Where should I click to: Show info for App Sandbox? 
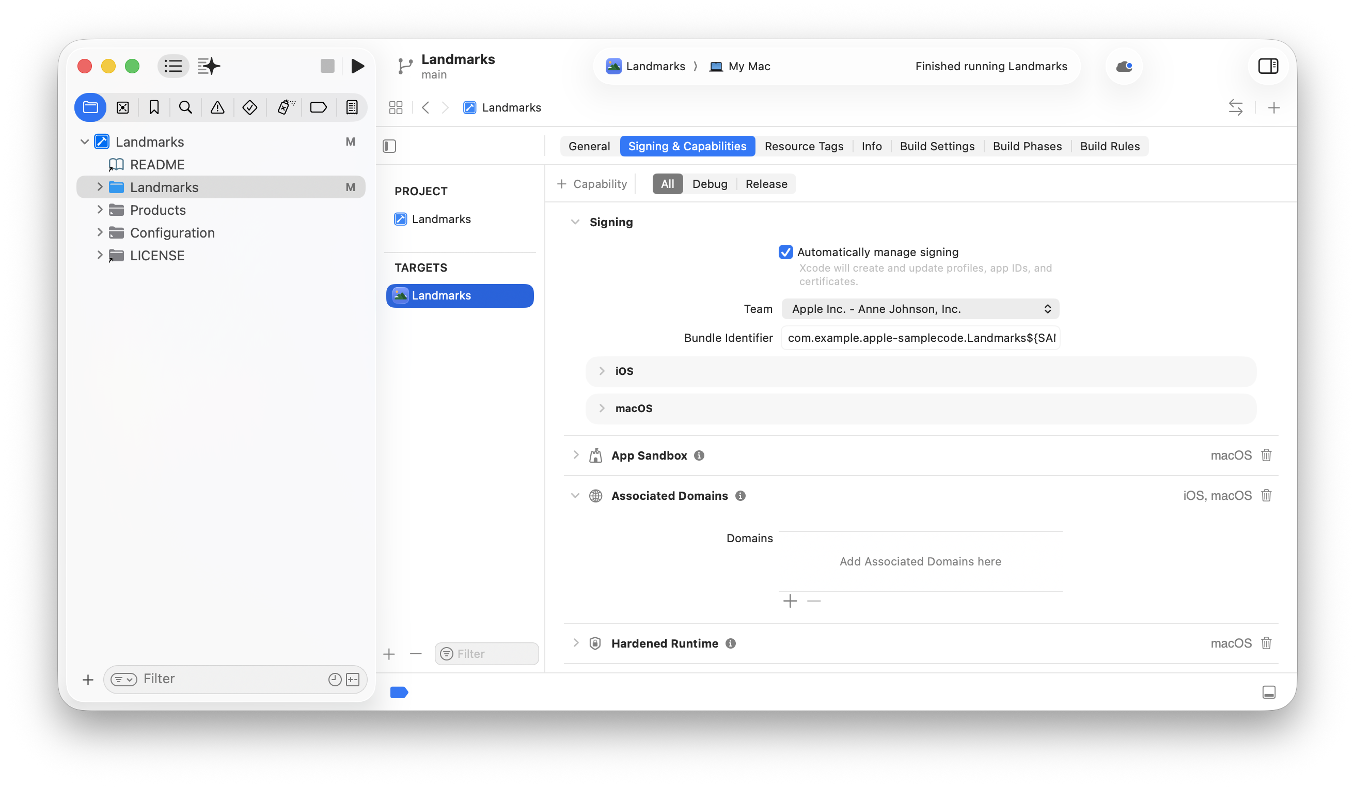point(699,456)
